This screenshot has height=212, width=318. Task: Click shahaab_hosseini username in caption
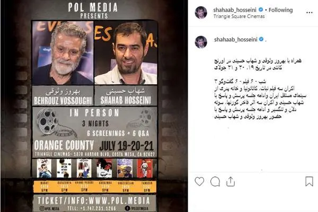tap(236, 39)
